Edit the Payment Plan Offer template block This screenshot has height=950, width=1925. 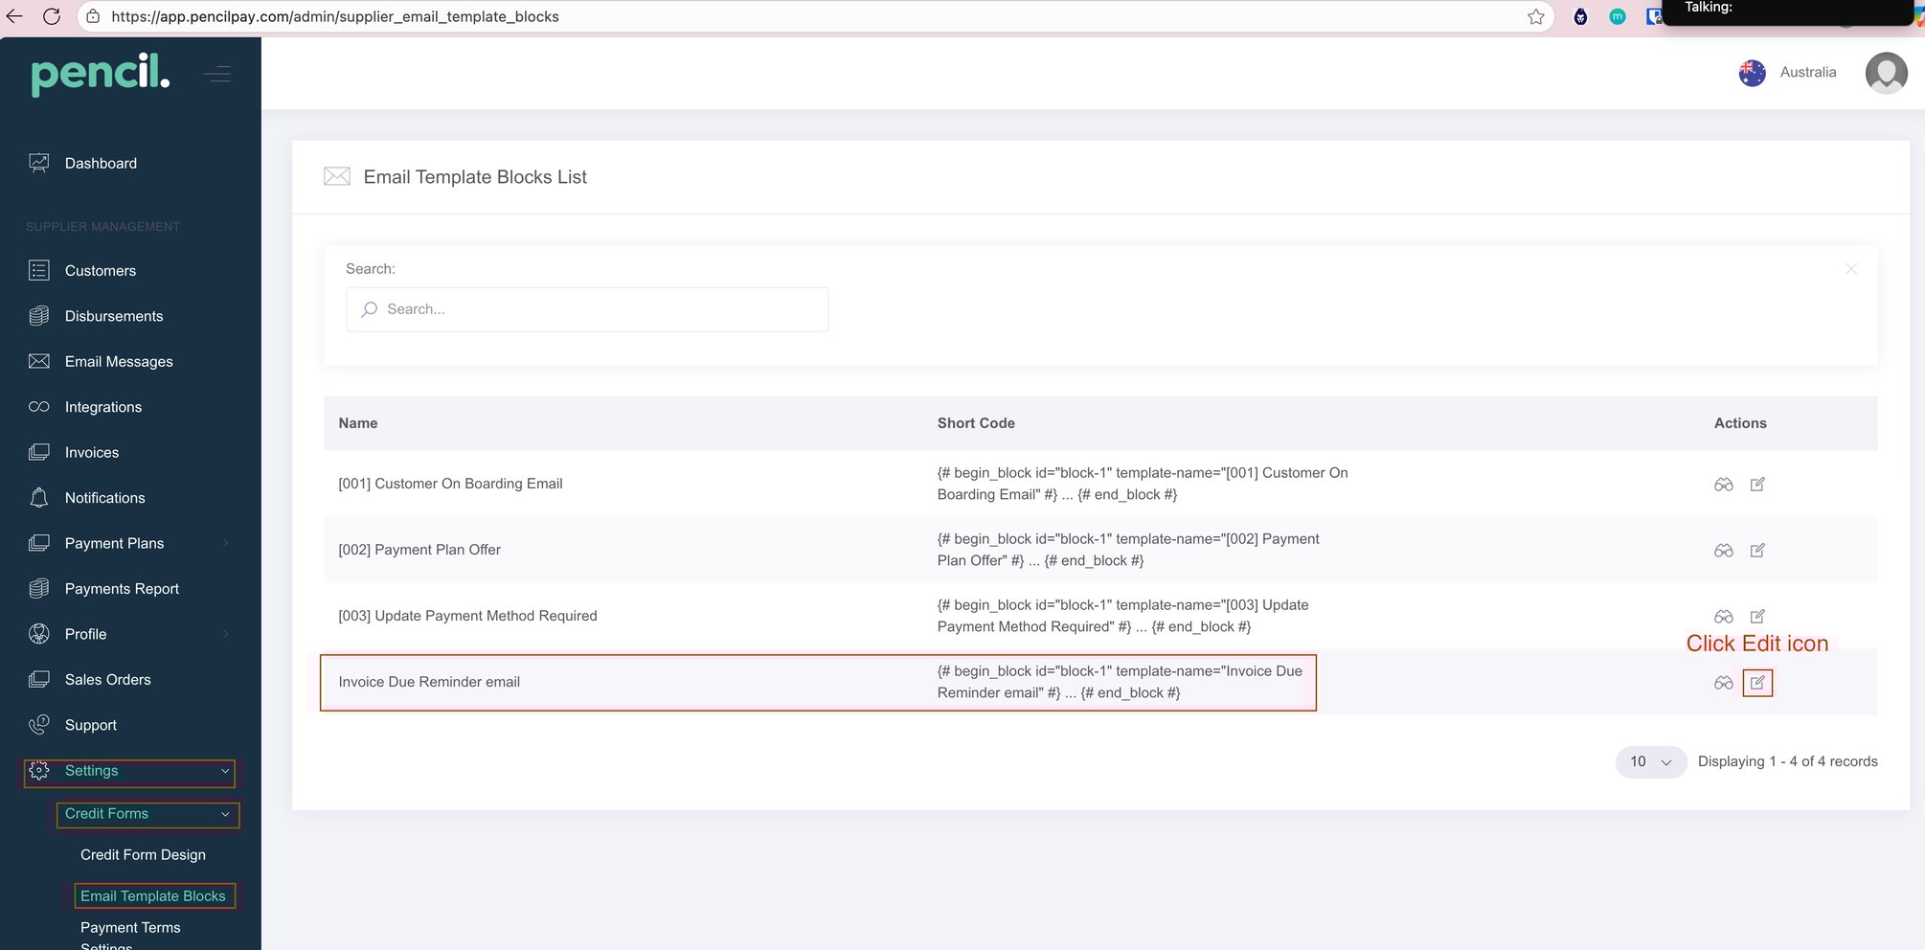coord(1757,551)
